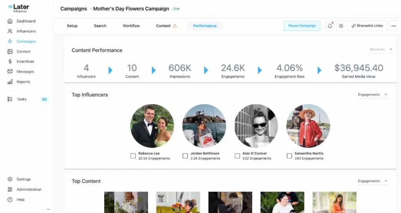Screen dimensions: 401x213
Task: Click the Help question mark icon
Action: (x=10, y=200)
